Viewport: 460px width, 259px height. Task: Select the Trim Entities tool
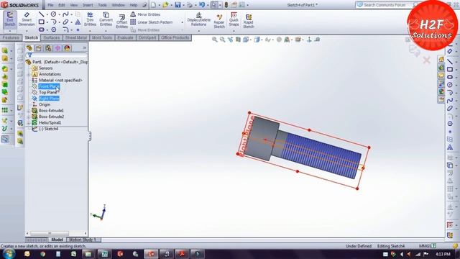(x=90, y=19)
